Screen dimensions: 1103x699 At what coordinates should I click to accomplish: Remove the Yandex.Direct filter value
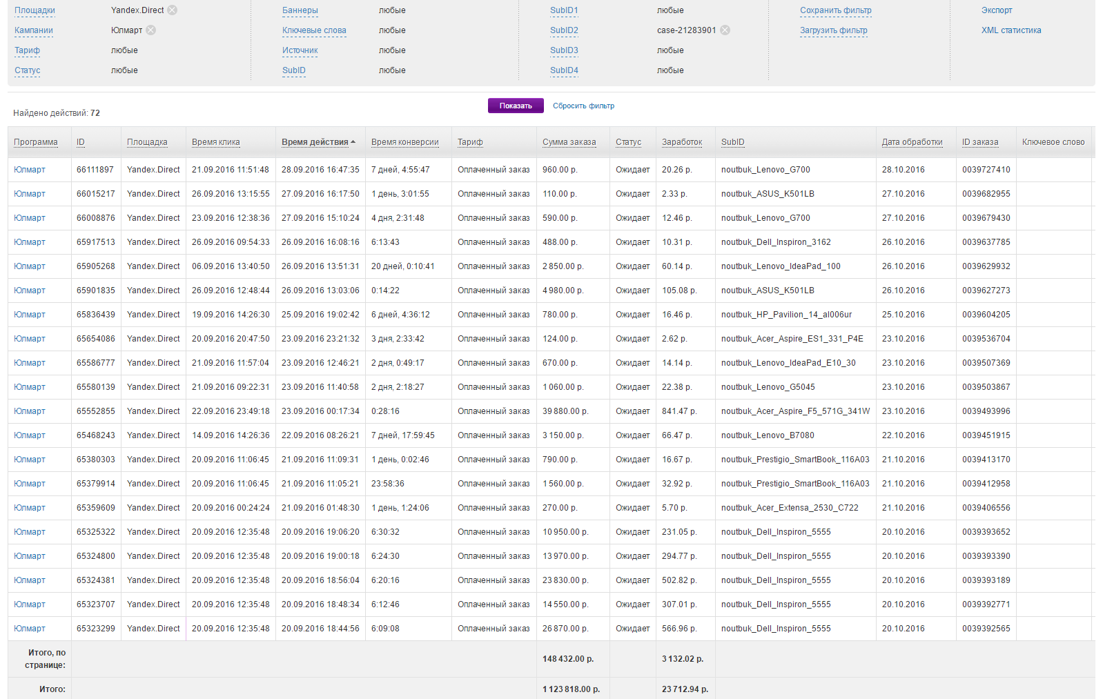173,10
